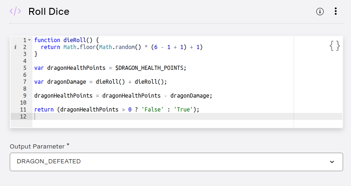Open the three-dot more options menu
Image resolution: width=351 pixels, height=186 pixels.
coord(336,11)
